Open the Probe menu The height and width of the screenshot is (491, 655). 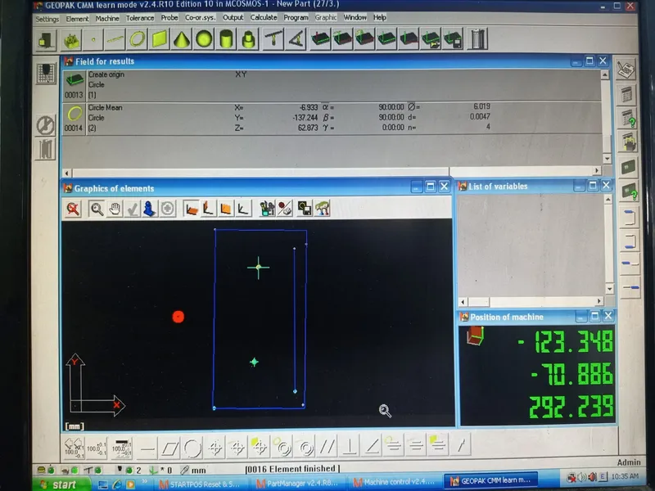click(169, 17)
